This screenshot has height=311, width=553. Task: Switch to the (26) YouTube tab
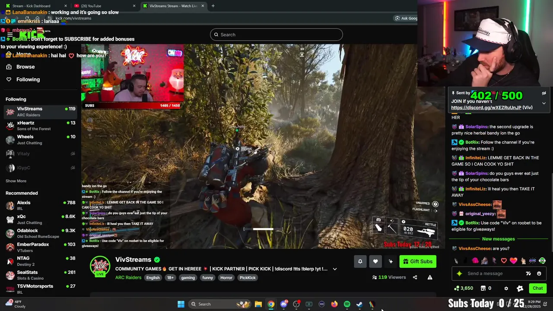coord(105,6)
